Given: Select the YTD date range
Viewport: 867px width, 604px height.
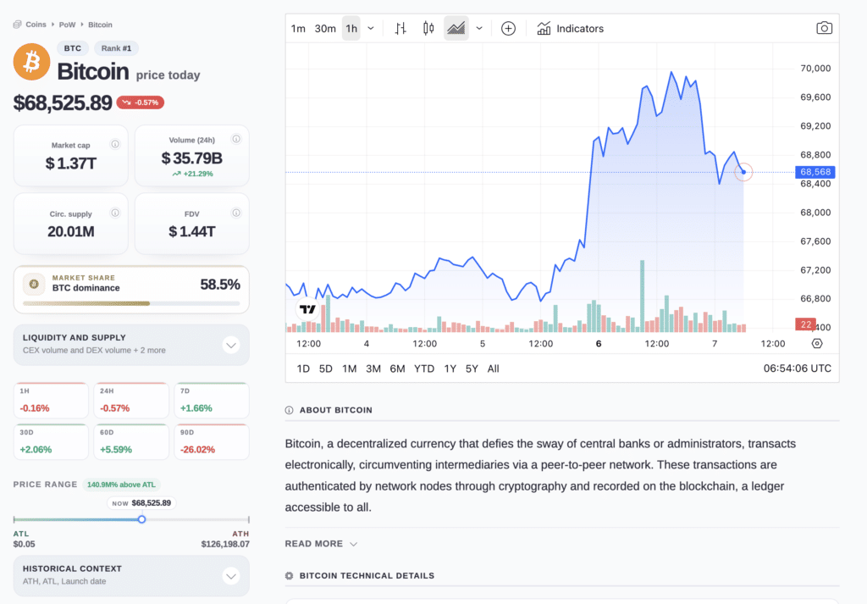Looking at the screenshot, I should coord(424,368).
